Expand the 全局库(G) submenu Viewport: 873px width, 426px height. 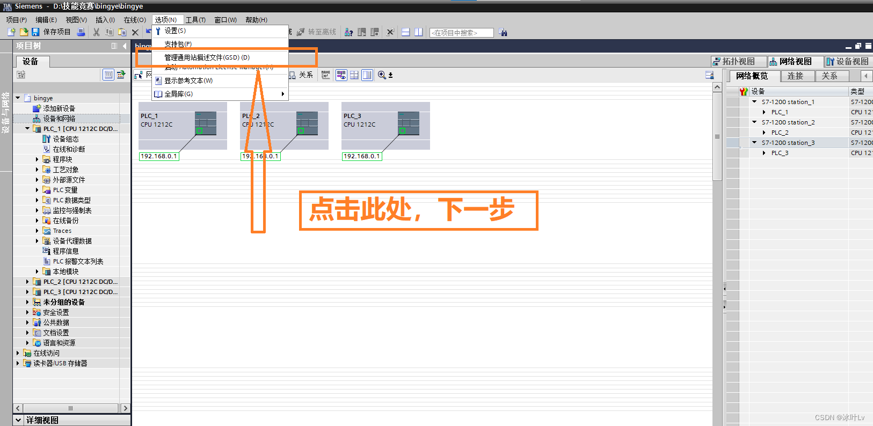click(220, 94)
